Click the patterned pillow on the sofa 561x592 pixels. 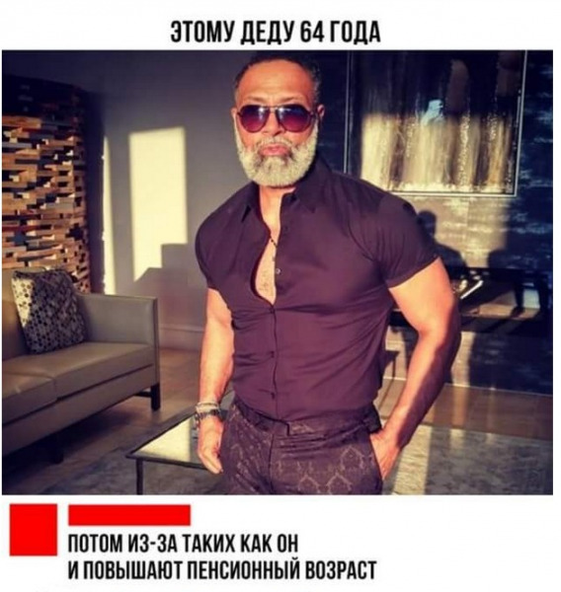click(48, 311)
